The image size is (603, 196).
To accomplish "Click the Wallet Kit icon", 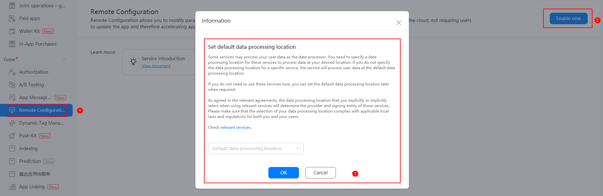I will tap(12, 31).
